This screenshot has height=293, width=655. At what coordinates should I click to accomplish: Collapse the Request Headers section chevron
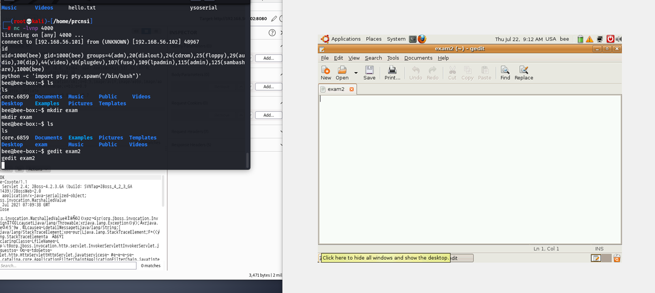pos(281,131)
